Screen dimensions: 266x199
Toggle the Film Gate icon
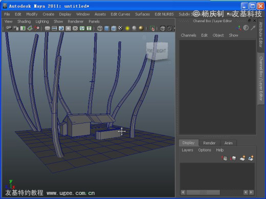pyautogui.click(x=54, y=28)
